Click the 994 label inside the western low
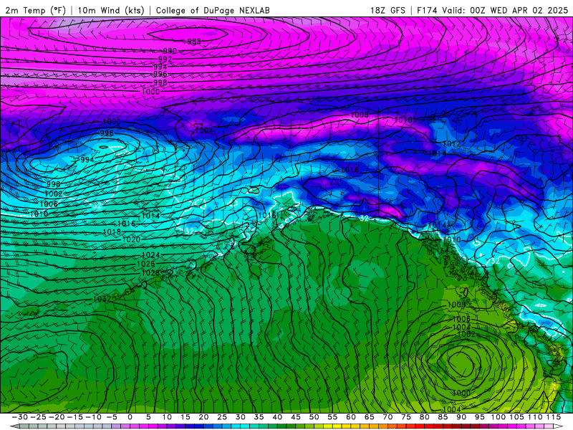573x430 pixels. [x=87, y=159]
